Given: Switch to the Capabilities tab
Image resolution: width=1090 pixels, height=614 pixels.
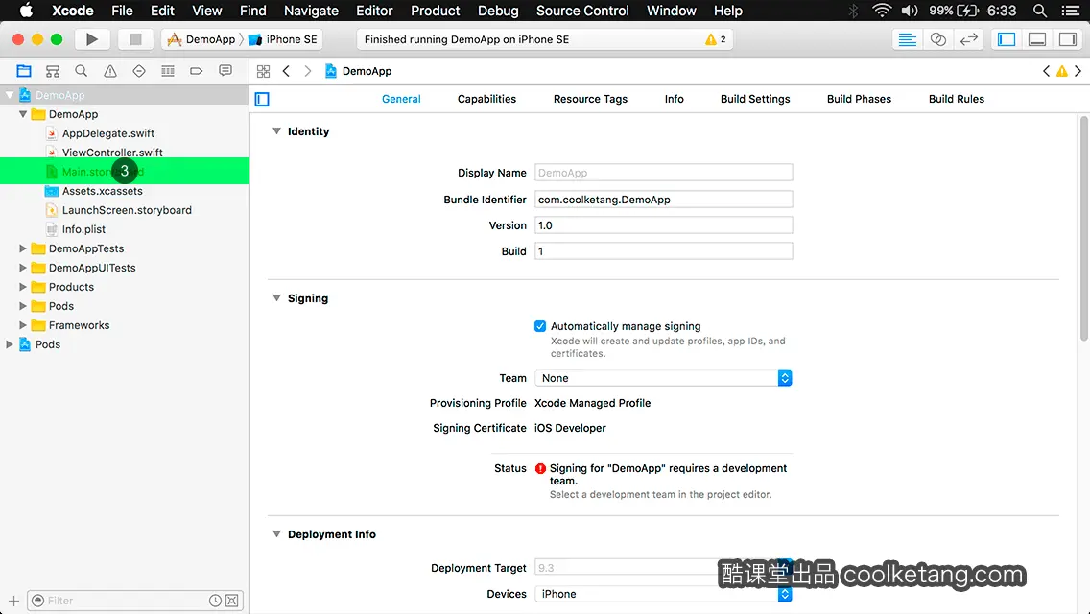Looking at the screenshot, I should 486,99.
